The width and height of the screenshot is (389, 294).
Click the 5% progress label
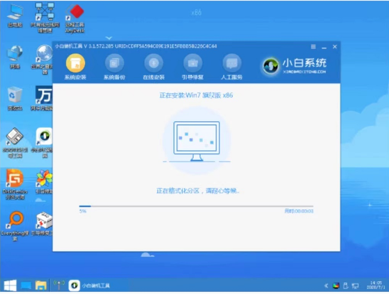coord(83,211)
